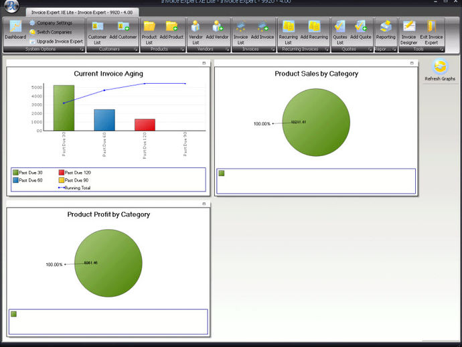Screen dimensions: 462x347
Task: Click the 100.00% label on Profit chart
Action: [x=54, y=265]
